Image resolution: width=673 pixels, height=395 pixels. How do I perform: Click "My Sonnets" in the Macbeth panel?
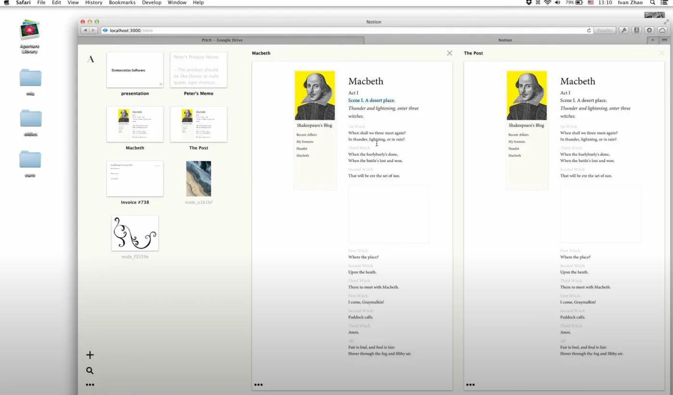click(305, 142)
